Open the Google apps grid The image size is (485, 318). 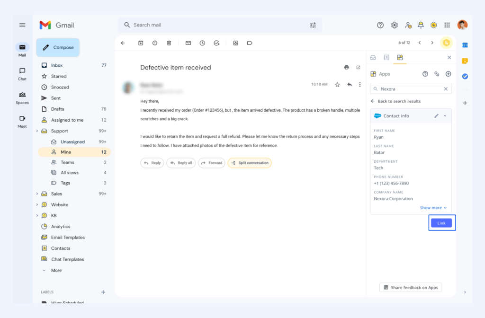coord(447,25)
